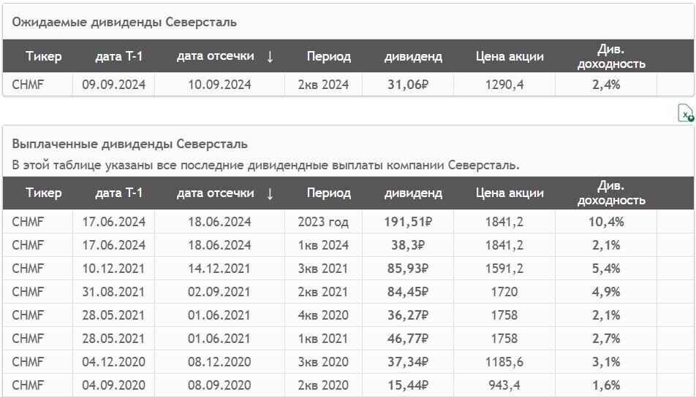
Task: Click the yield value 5,4%
Action: coord(606,269)
